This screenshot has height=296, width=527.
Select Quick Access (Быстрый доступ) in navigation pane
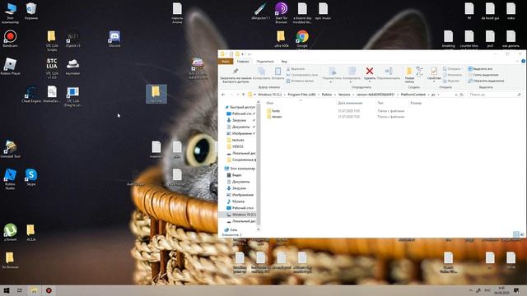(240, 107)
